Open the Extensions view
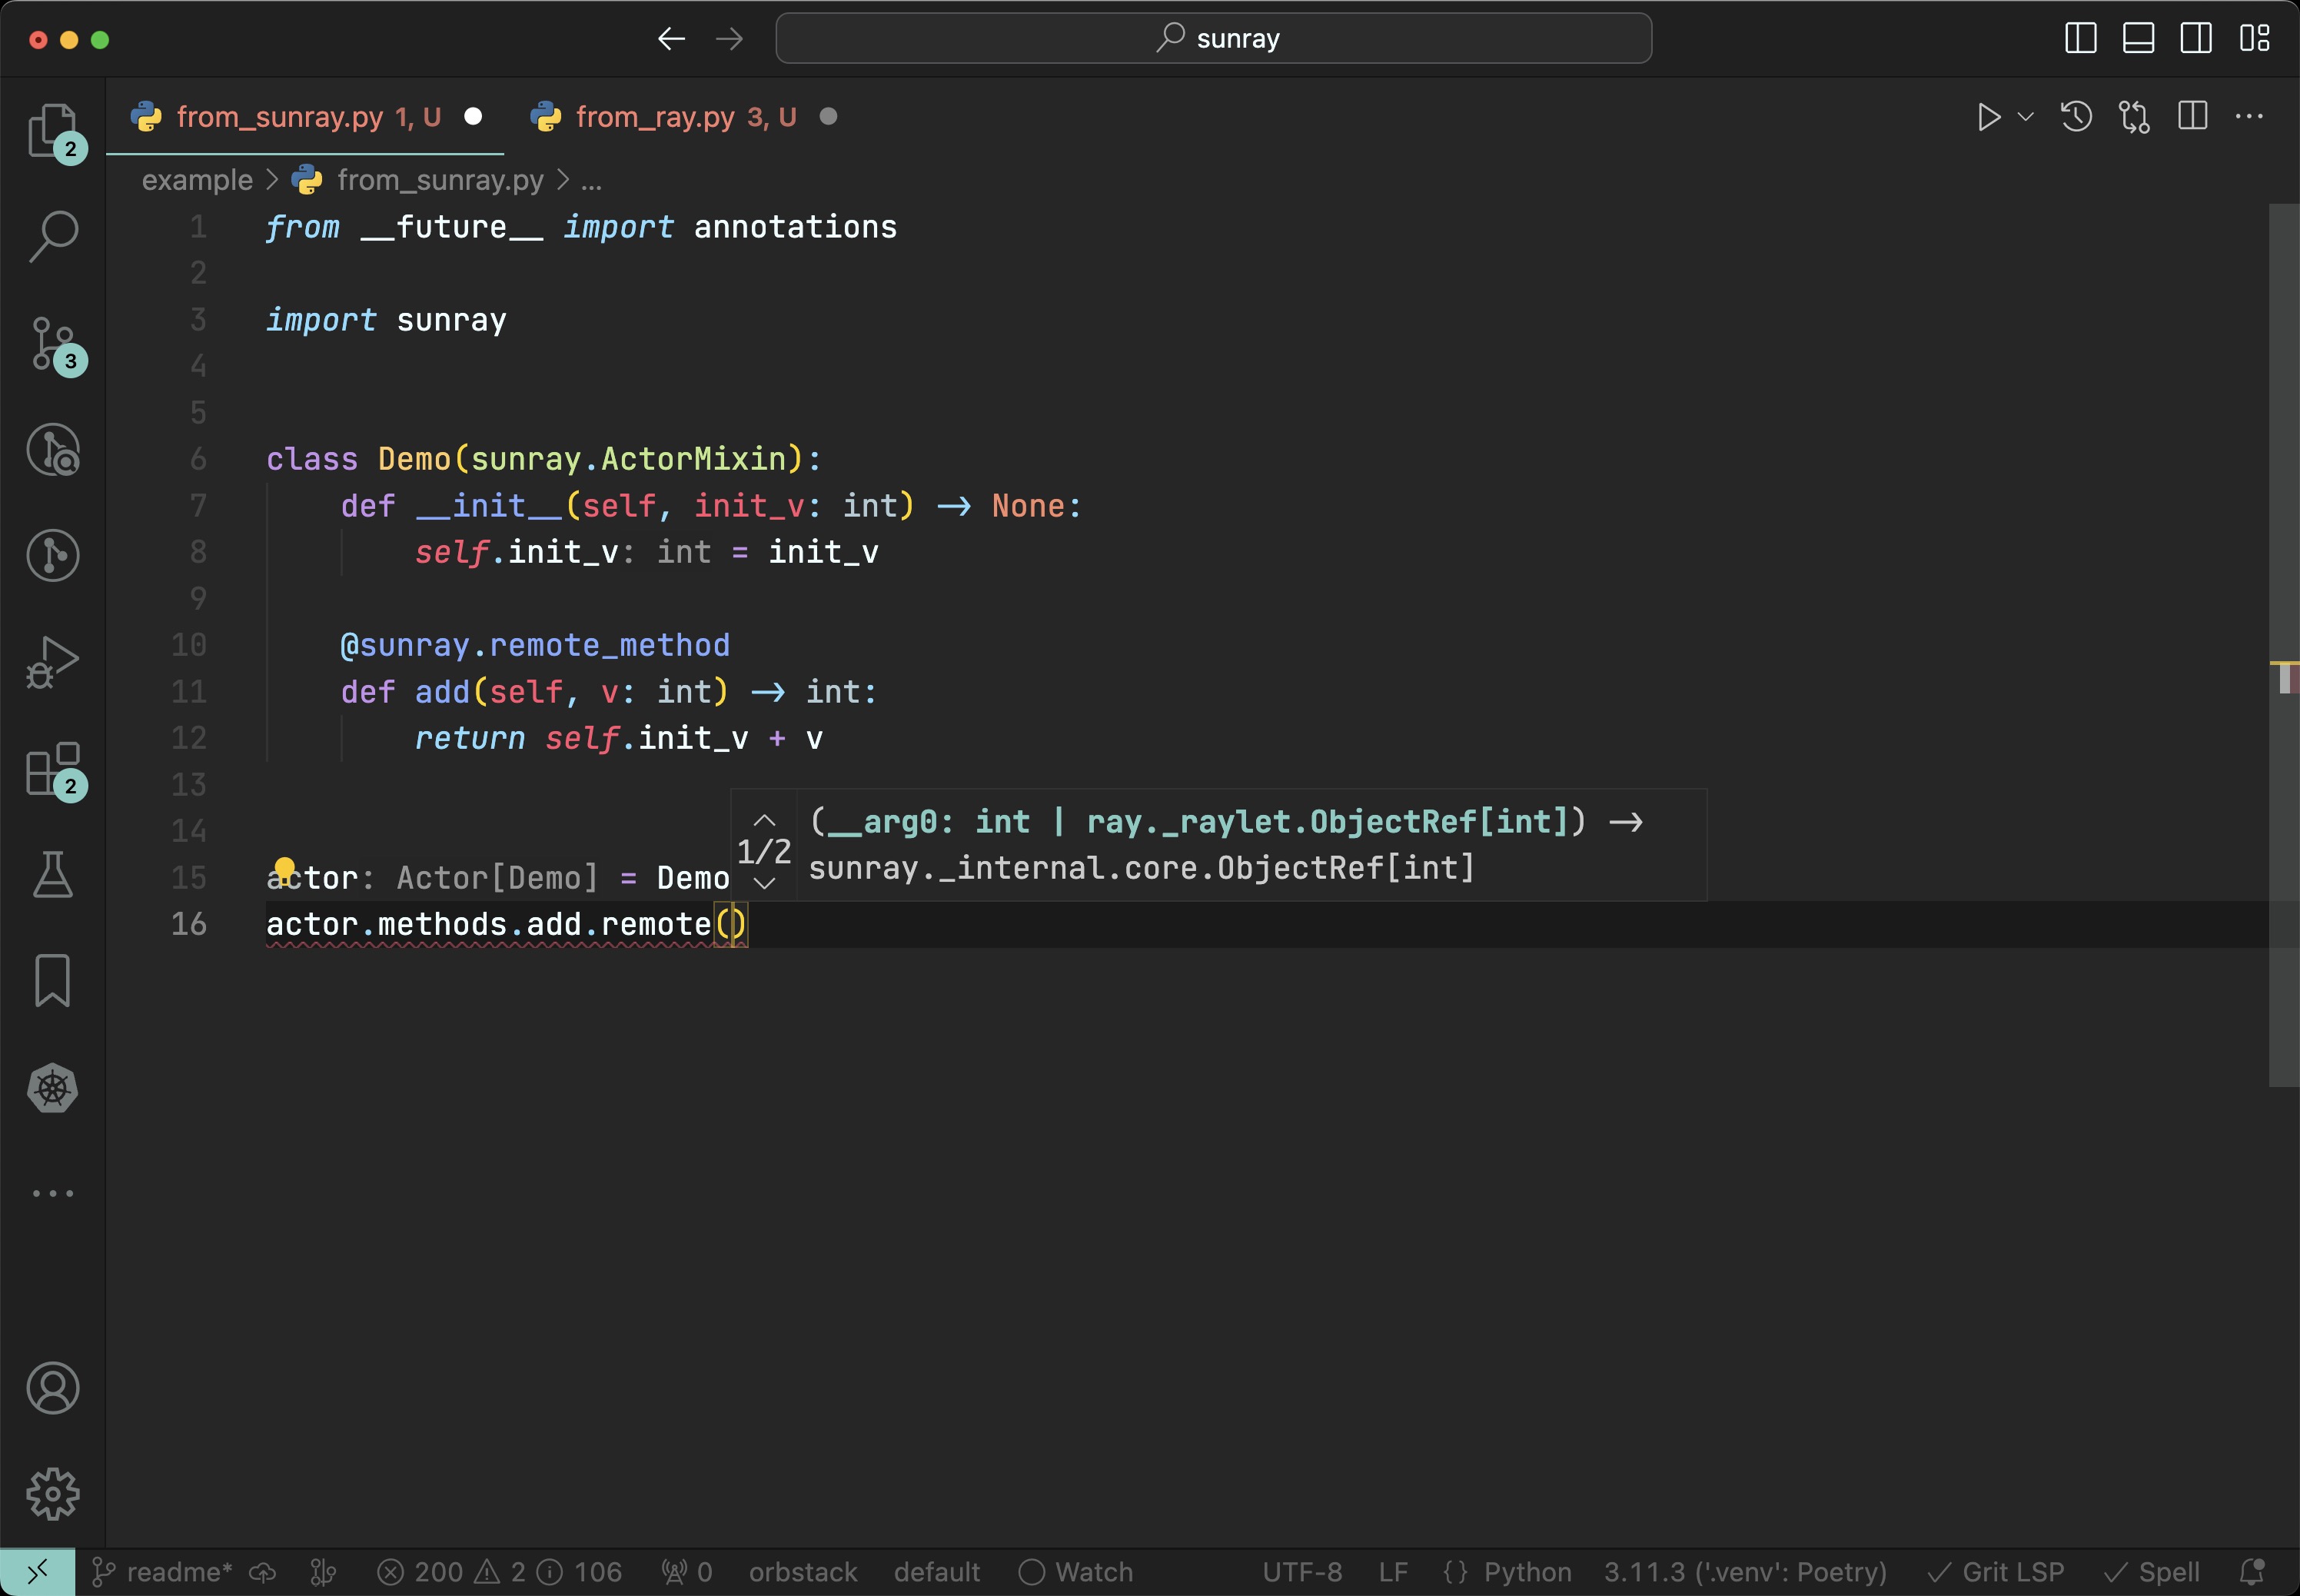 pyautogui.click(x=52, y=769)
